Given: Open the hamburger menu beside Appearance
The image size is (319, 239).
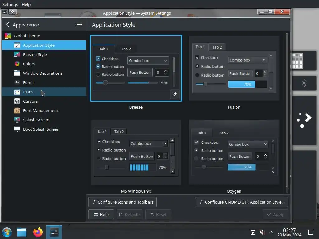Looking at the screenshot, I should click(x=79, y=25).
